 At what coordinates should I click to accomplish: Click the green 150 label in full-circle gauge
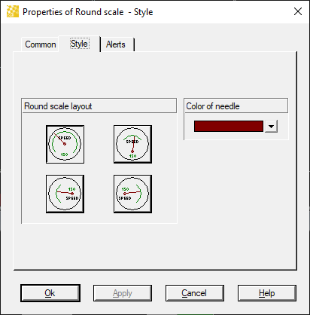[65, 154]
